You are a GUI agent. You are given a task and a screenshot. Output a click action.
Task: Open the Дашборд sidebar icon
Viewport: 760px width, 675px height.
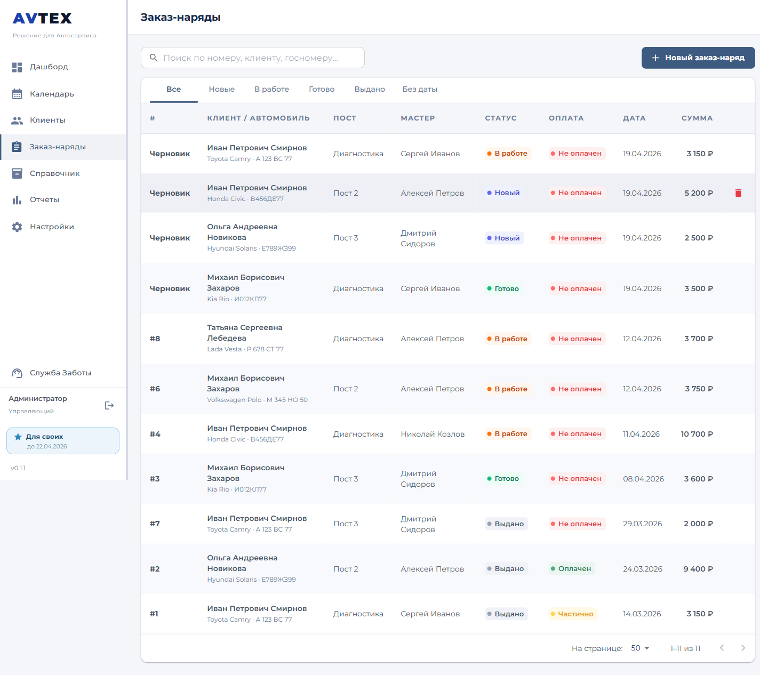[17, 67]
